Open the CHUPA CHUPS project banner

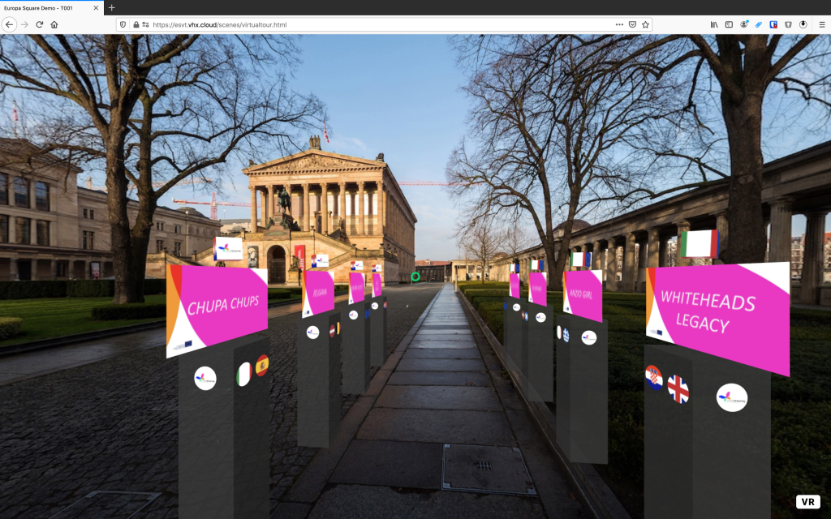coord(217,308)
